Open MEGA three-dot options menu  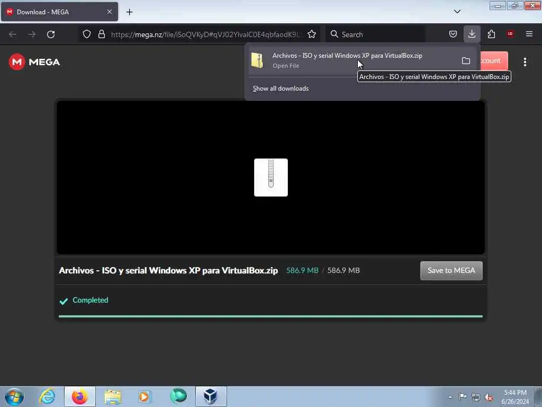tap(525, 62)
